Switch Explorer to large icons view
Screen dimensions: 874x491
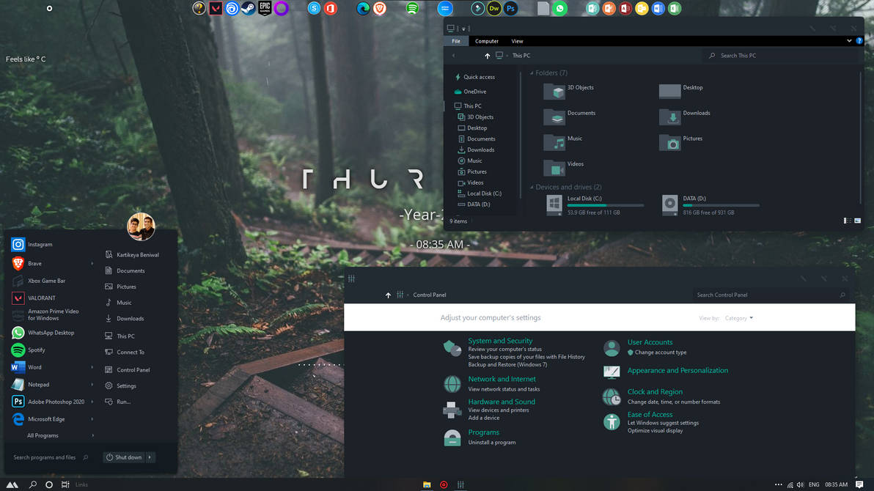coord(857,220)
